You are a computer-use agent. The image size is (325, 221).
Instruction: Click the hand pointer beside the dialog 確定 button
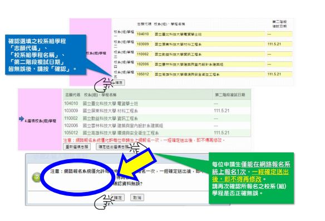coord(103,202)
